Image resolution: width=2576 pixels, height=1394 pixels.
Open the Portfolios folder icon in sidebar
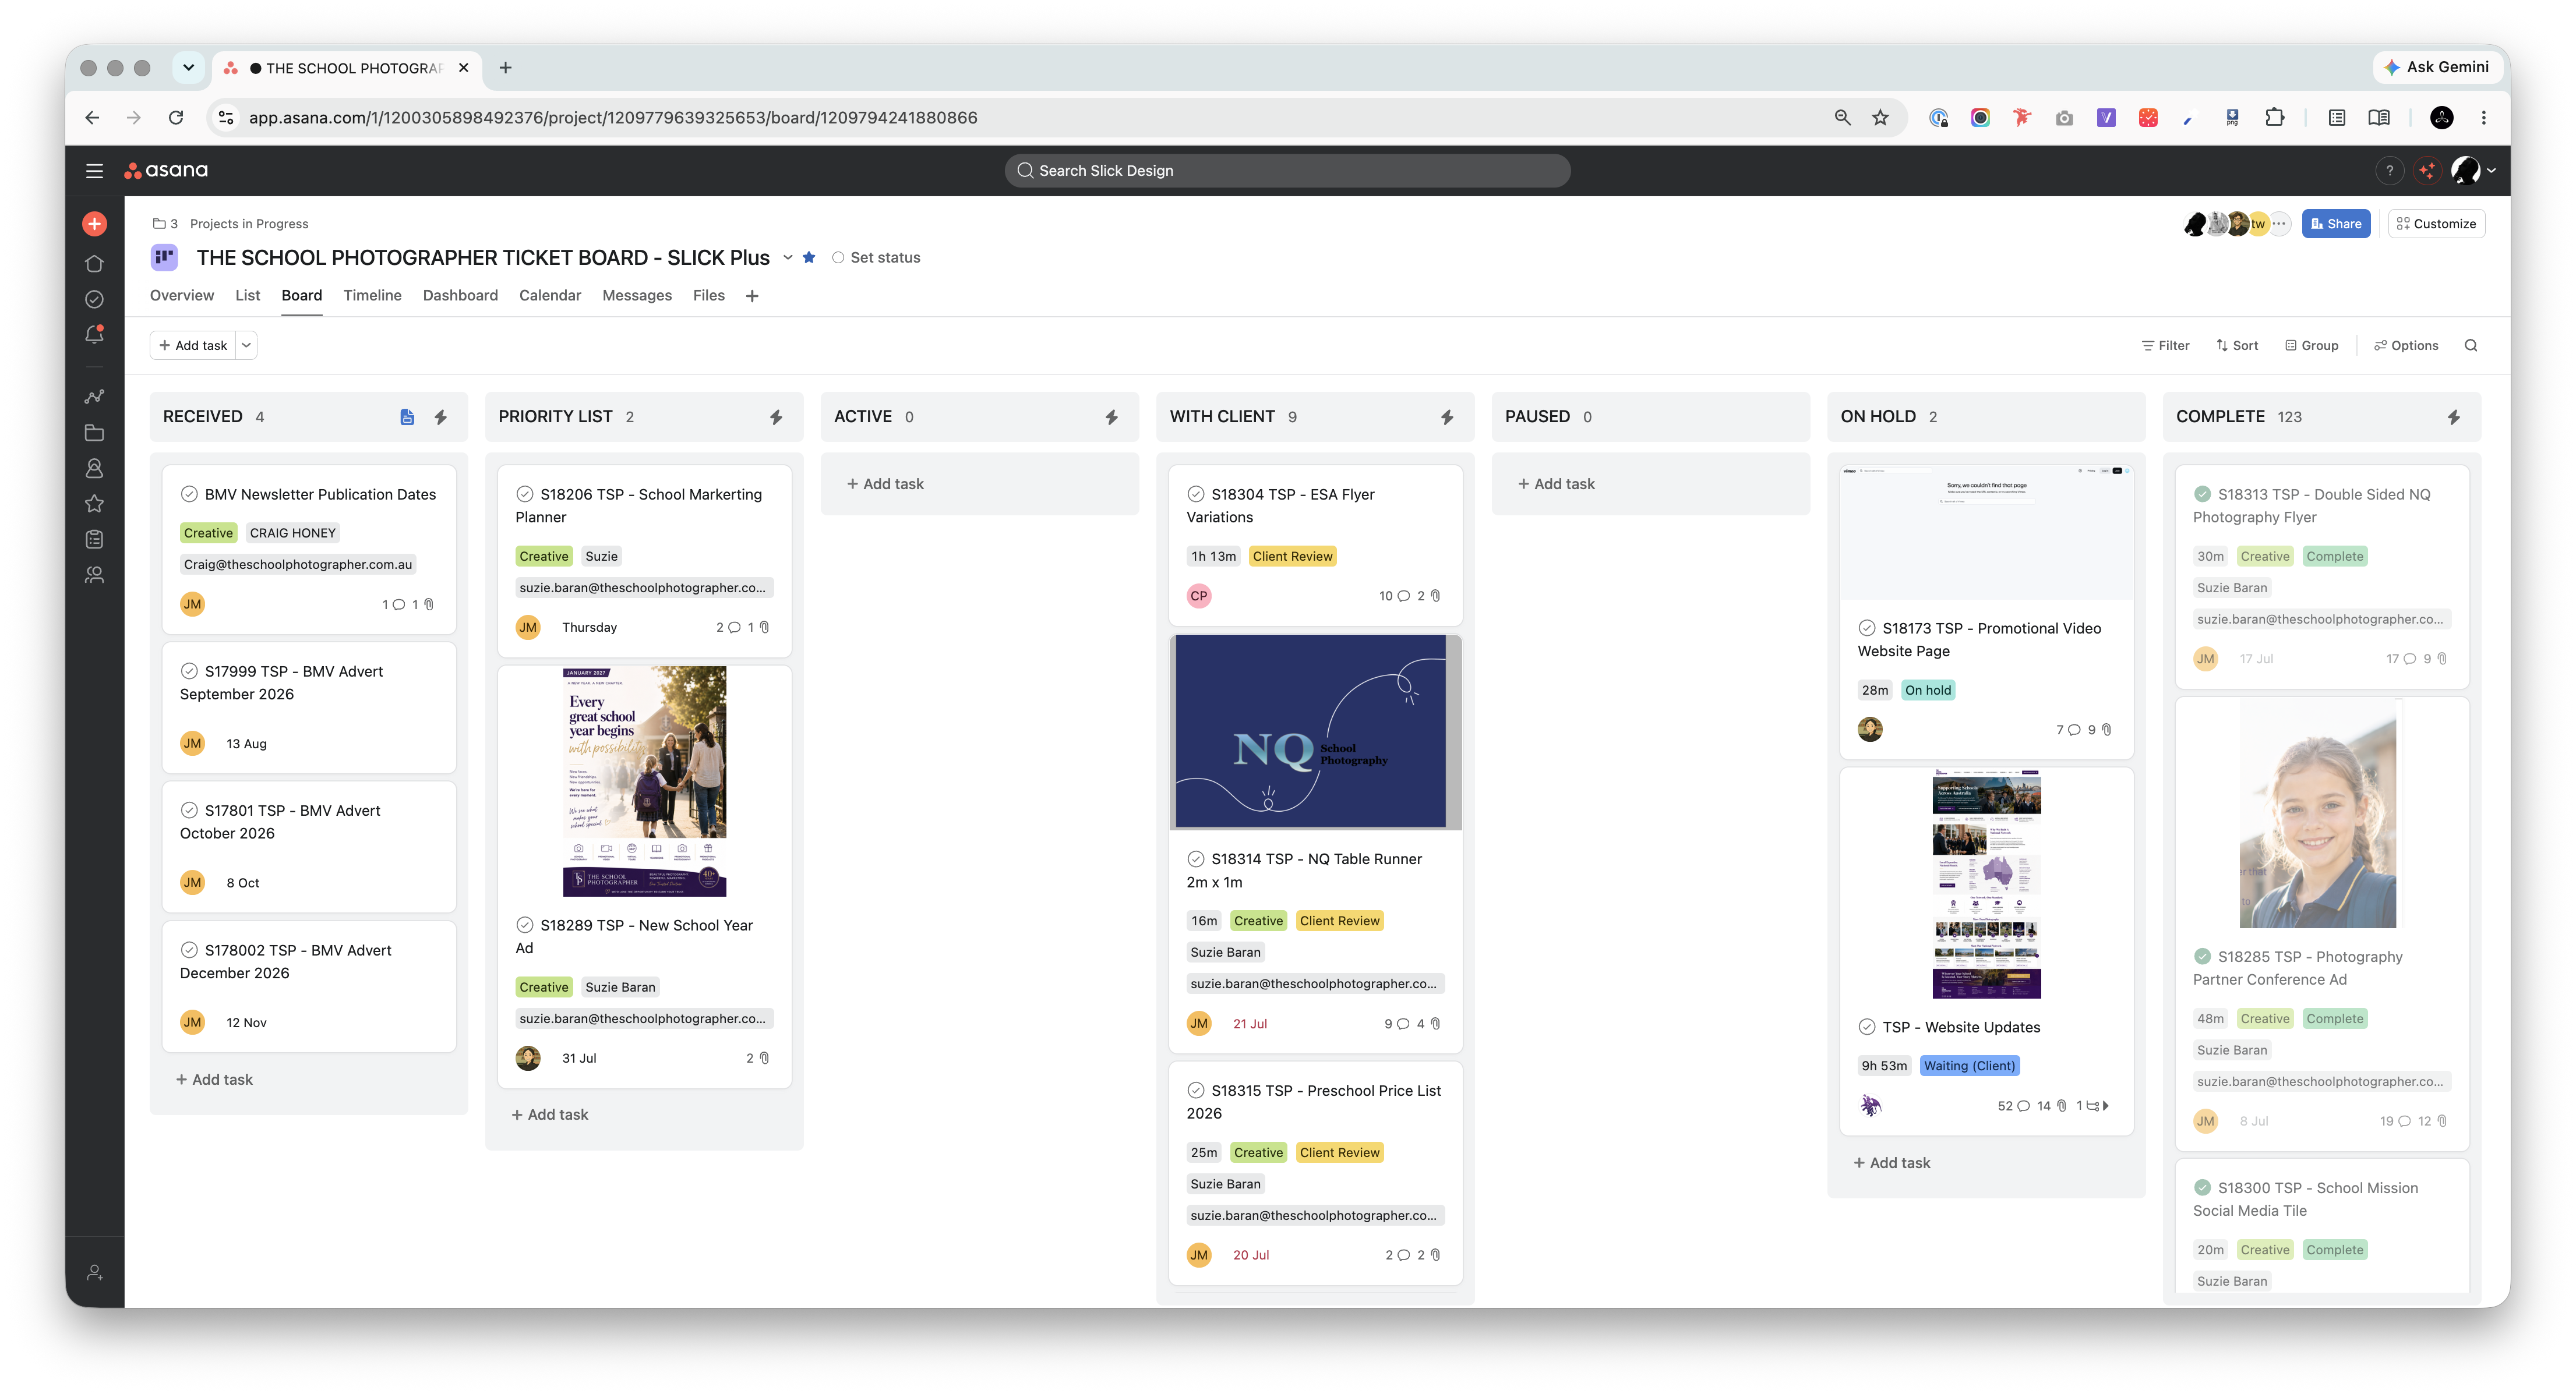94,433
